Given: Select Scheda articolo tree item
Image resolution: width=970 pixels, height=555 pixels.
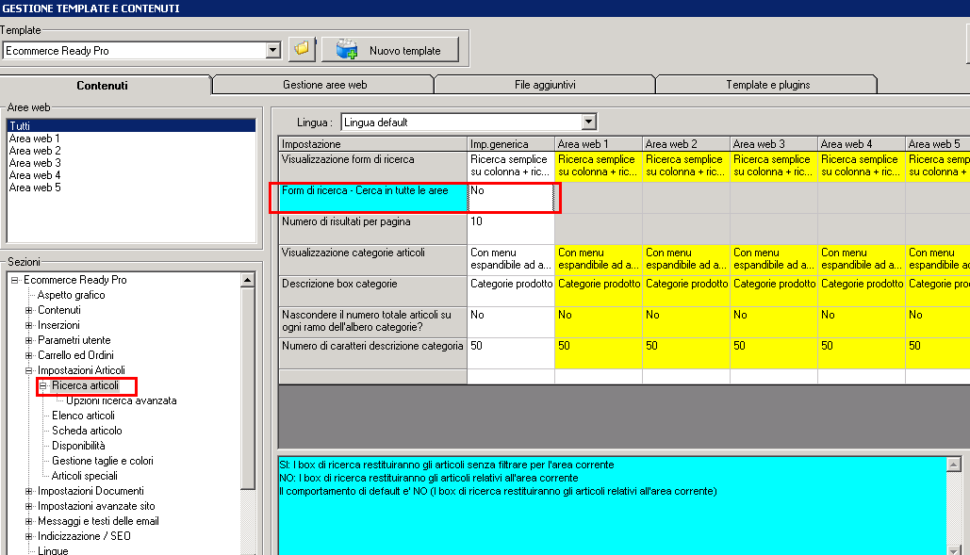Looking at the screenshot, I should [88, 431].
